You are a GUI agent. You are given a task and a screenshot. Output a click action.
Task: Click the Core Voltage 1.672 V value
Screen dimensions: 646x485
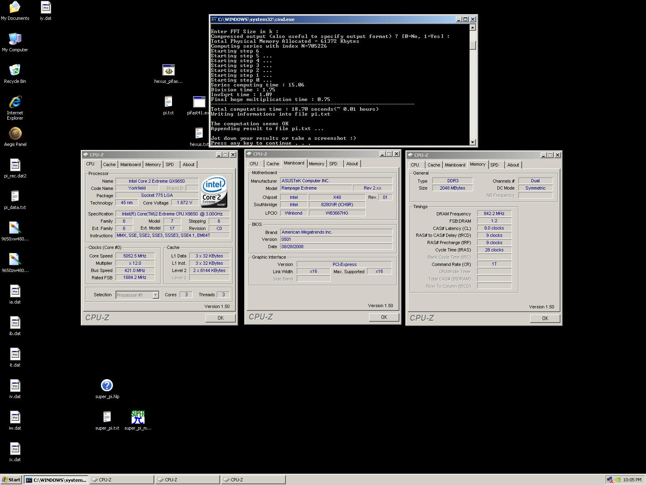pyautogui.click(x=185, y=202)
